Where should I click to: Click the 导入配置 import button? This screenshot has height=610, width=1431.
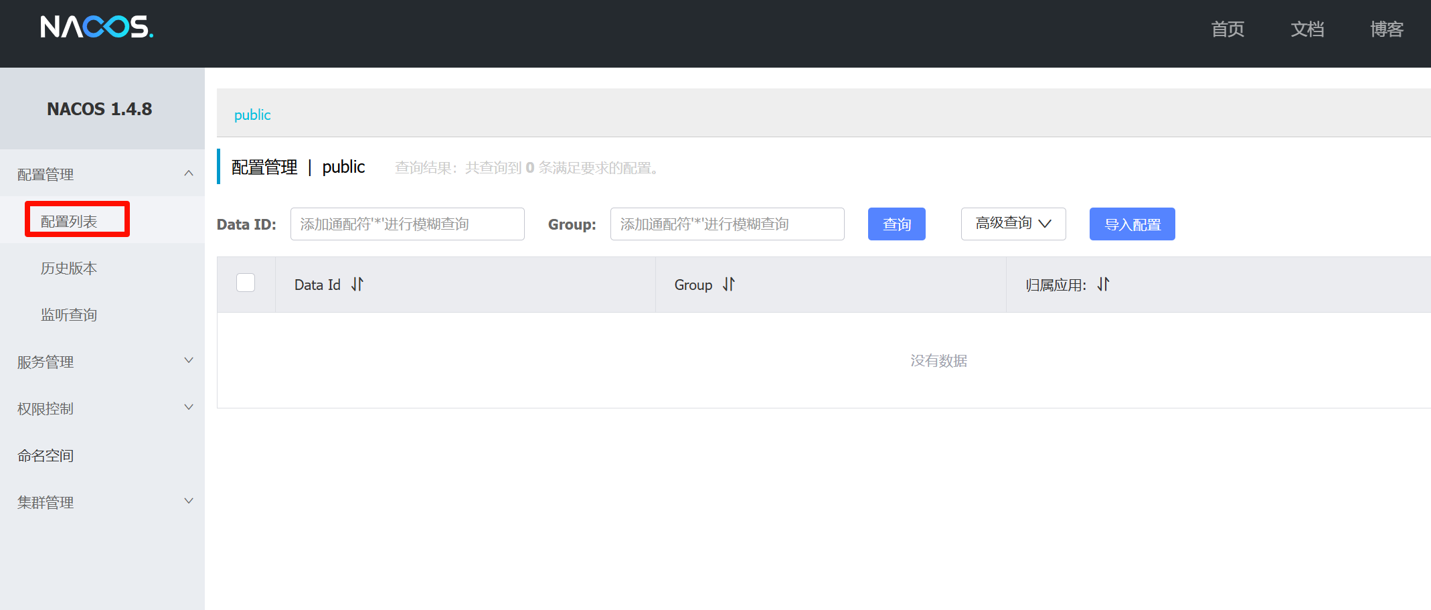tap(1132, 224)
